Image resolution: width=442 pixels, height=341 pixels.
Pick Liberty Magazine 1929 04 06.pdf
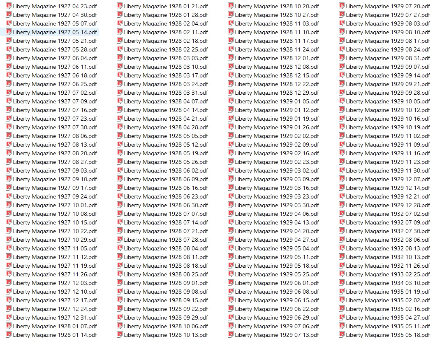click(x=274, y=214)
